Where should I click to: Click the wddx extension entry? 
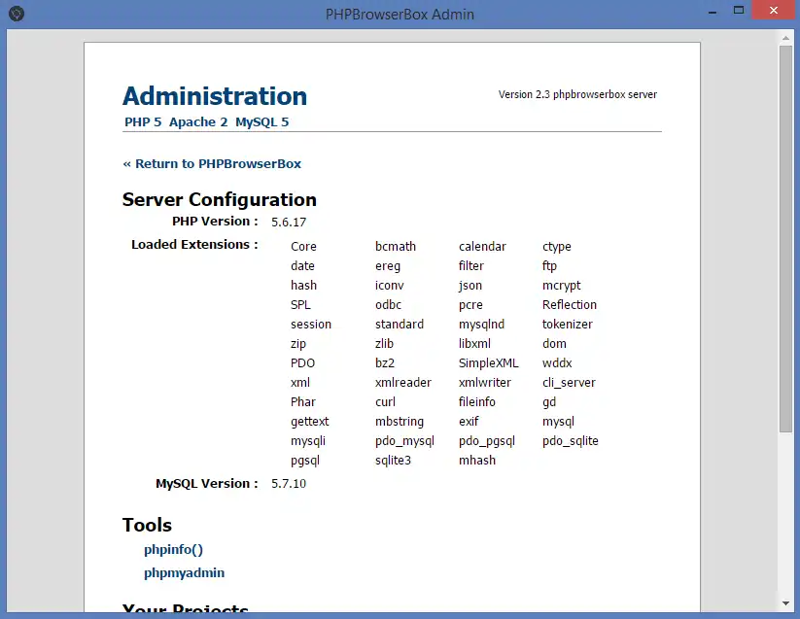(x=557, y=363)
